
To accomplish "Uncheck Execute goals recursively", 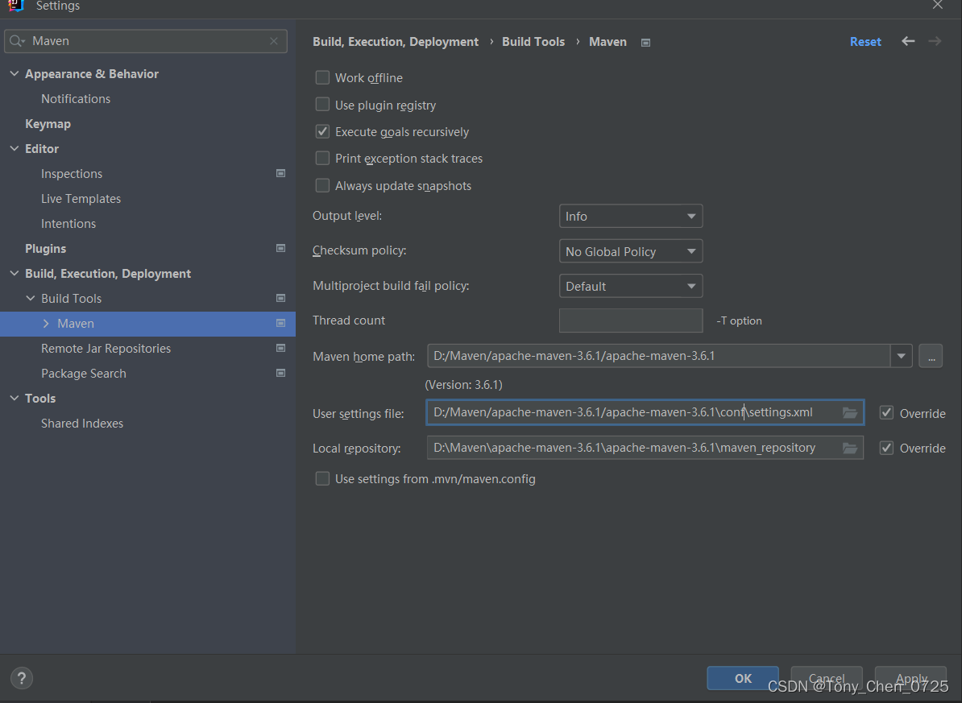I will pos(322,131).
